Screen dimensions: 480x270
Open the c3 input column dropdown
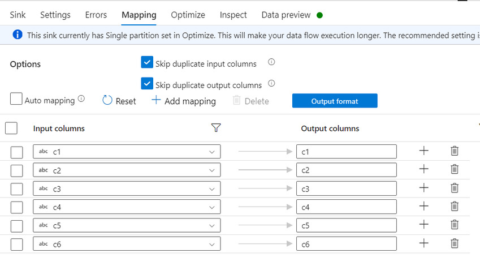(x=127, y=188)
